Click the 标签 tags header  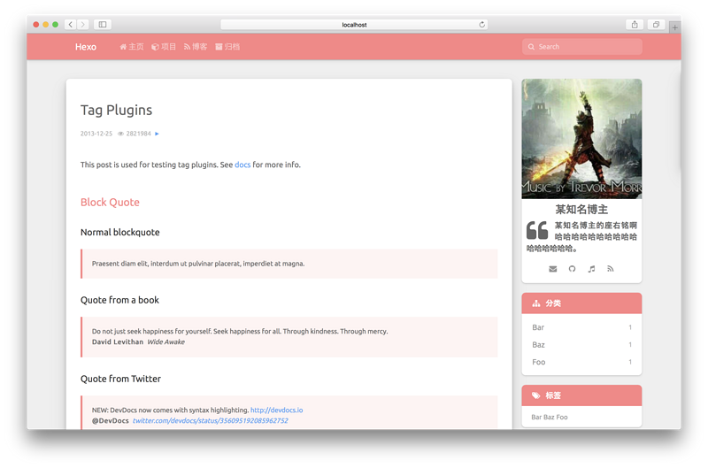click(x=581, y=395)
